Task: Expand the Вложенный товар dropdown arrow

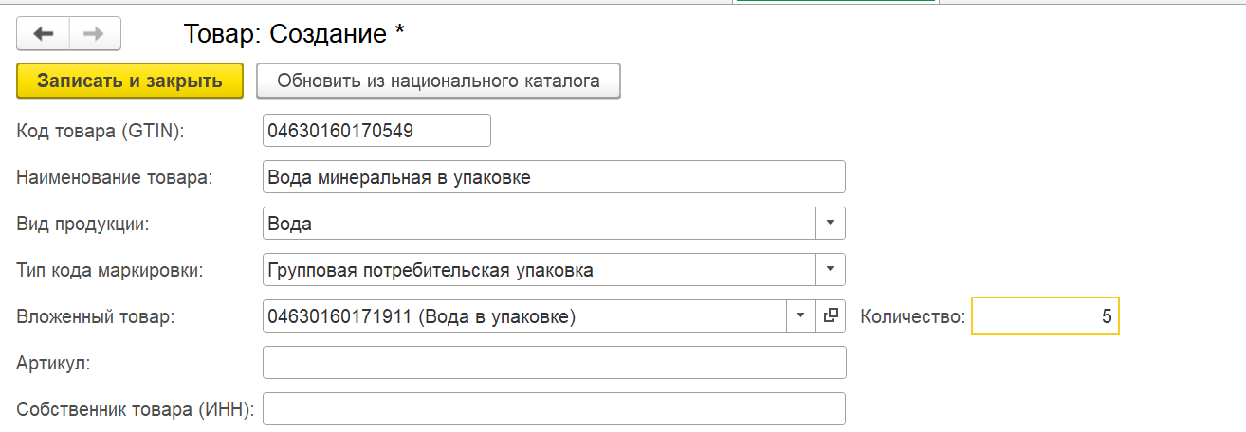Action: click(801, 316)
